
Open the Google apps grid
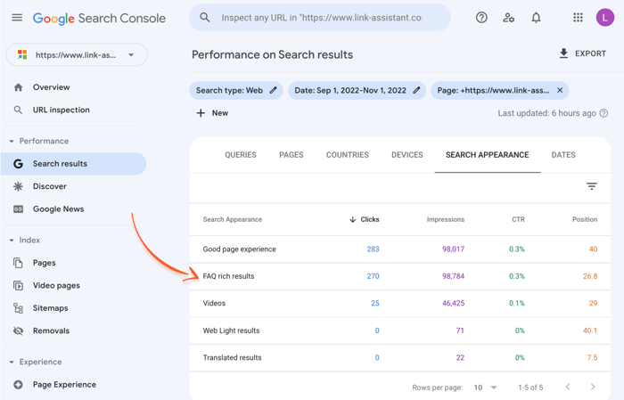click(578, 18)
